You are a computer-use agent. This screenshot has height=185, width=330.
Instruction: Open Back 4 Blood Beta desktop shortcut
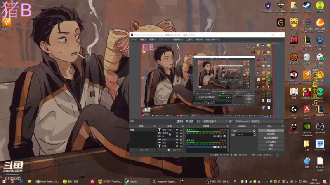pyautogui.click(x=294, y=78)
